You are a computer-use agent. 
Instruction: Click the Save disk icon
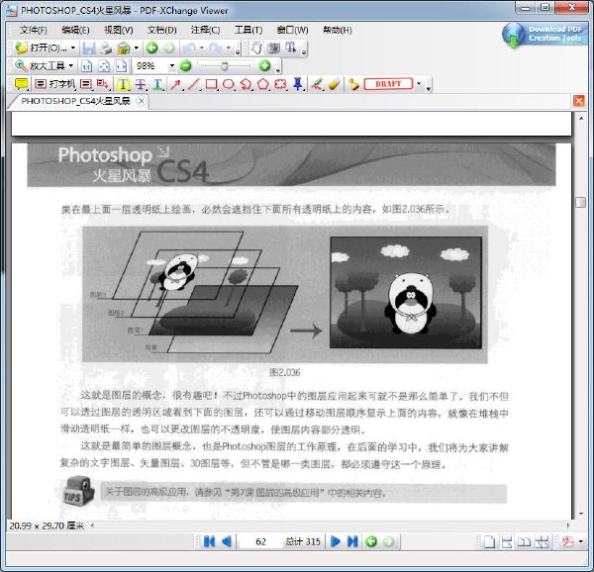coord(89,48)
